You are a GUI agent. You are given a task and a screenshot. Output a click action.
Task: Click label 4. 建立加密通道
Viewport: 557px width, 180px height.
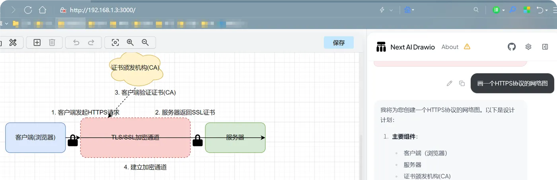[145, 167]
